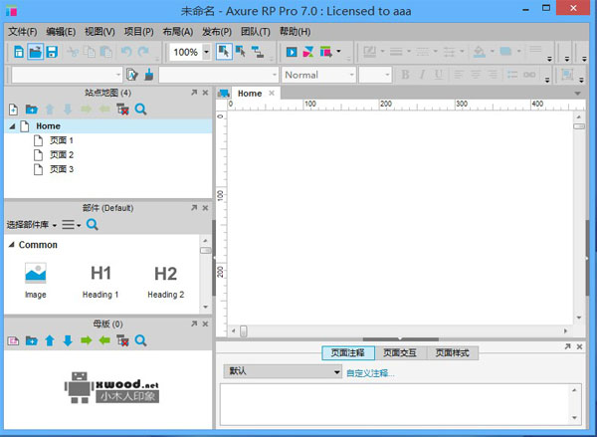Click the Cut scissors icon
Viewport: 597px width, 437px height.
(73, 52)
